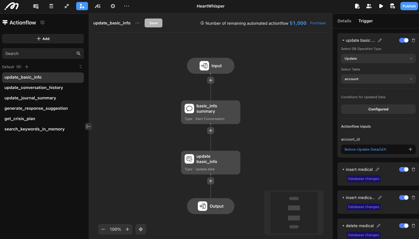Open the Select DB Operation Type dropdown

pyautogui.click(x=378, y=58)
